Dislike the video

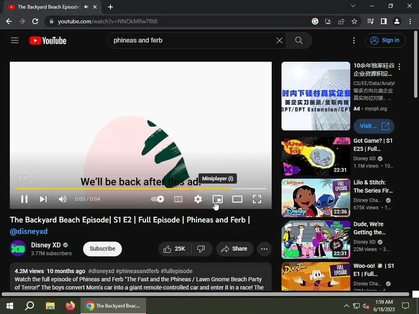(201, 249)
